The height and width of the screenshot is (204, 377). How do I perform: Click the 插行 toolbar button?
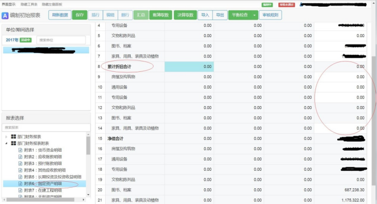pos(95,15)
